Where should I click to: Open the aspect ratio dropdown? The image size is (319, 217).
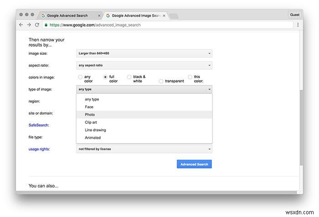pyautogui.click(x=144, y=65)
